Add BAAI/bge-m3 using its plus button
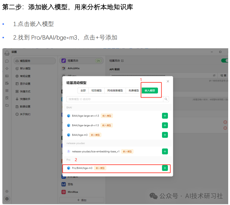Image resolution: width=230 pixels, height=205 pixels. pos(165,135)
